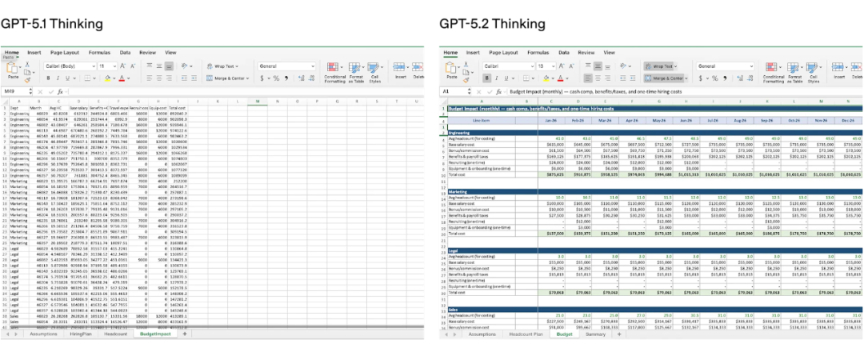Switch to the HiringPlan sheet in the left window
864x340 pixels.
tap(82, 334)
